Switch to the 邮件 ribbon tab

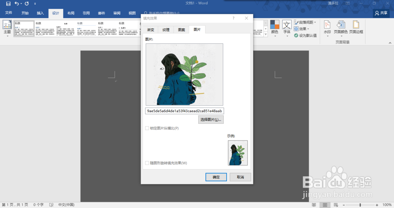click(102, 13)
